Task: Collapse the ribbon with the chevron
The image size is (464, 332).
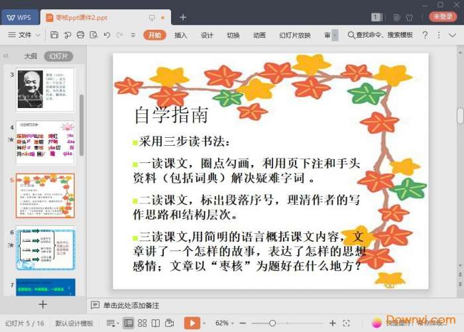Action: [452, 35]
